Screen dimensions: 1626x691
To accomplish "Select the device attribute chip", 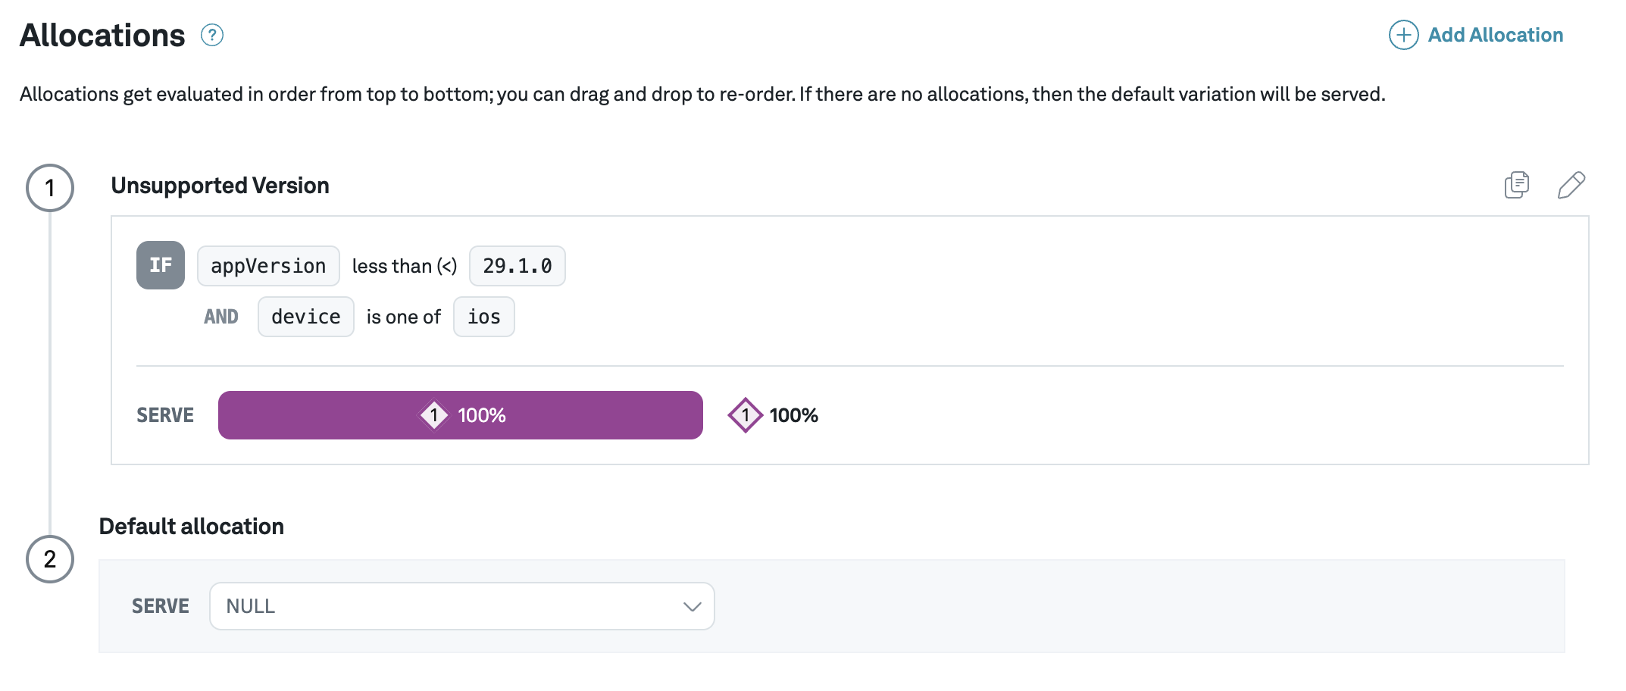I will (x=305, y=317).
